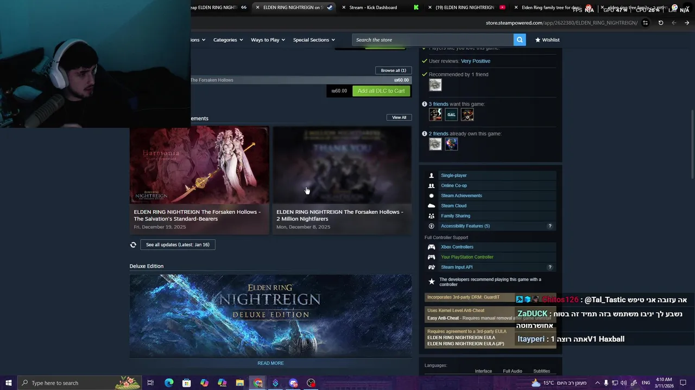Expand the Ways to Play menu
This screenshot has width=695, height=390.
[x=268, y=40]
